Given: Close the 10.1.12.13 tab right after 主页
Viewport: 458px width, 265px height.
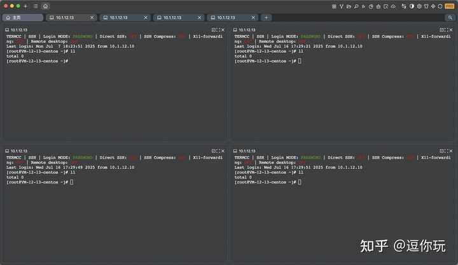Looking at the screenshot, I should point(92,18).
